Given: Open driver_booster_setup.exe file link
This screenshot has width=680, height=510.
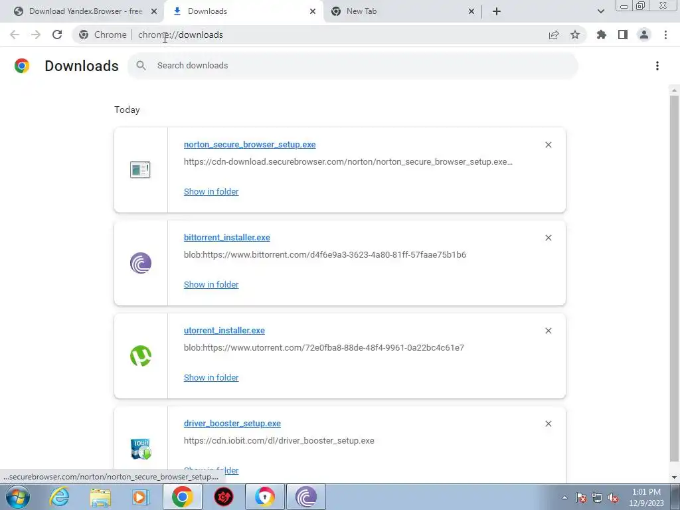Looking at the screenshot, I should pos(232,424).
